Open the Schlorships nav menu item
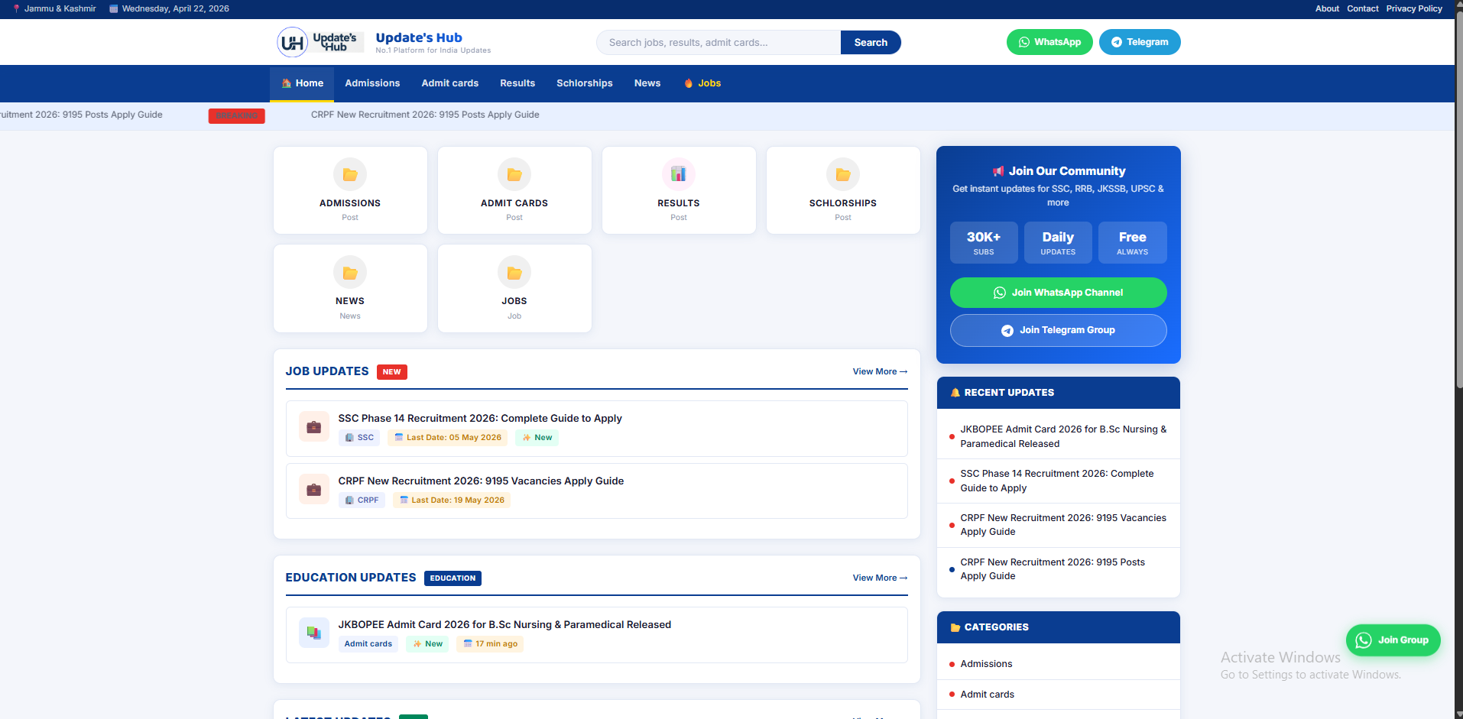This screenshot has height=719, width=1463. tap(585, 83)
